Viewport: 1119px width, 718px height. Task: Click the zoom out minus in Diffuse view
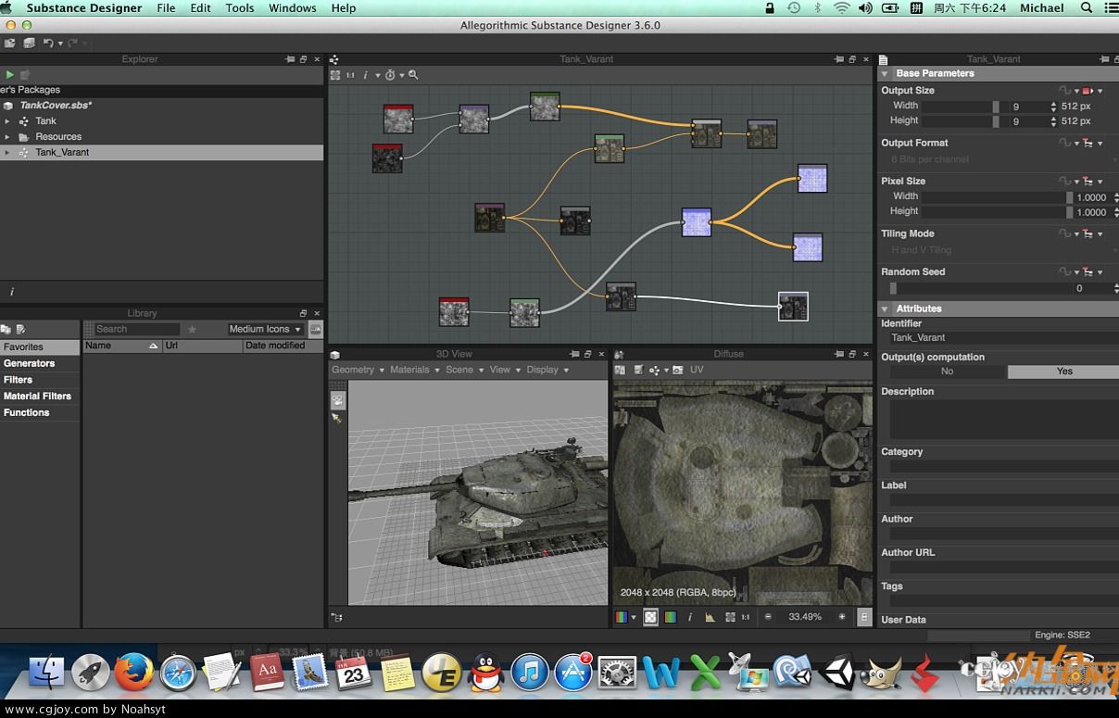coord(768,617)
